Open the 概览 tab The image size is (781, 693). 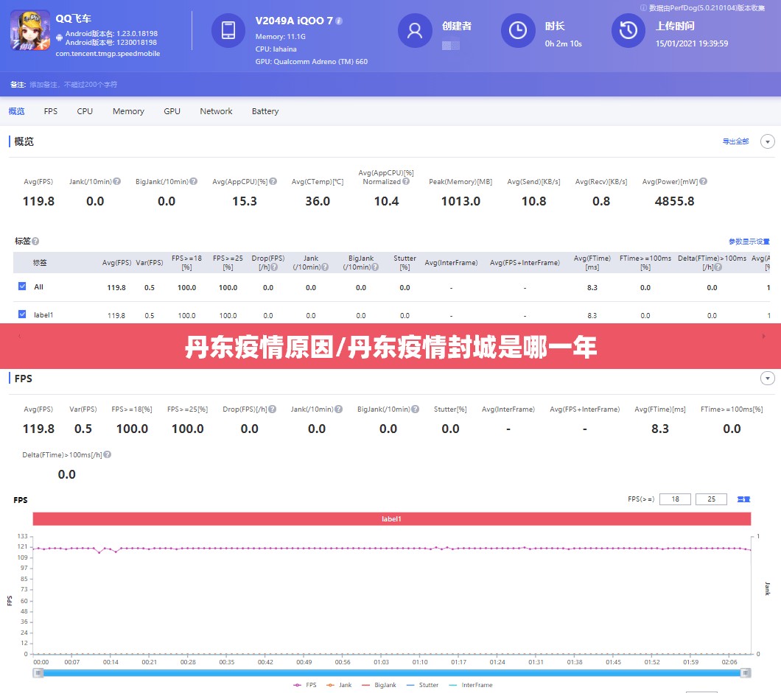(x=16, y=111)
